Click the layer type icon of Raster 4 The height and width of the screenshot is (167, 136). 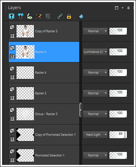click(12, 68)
